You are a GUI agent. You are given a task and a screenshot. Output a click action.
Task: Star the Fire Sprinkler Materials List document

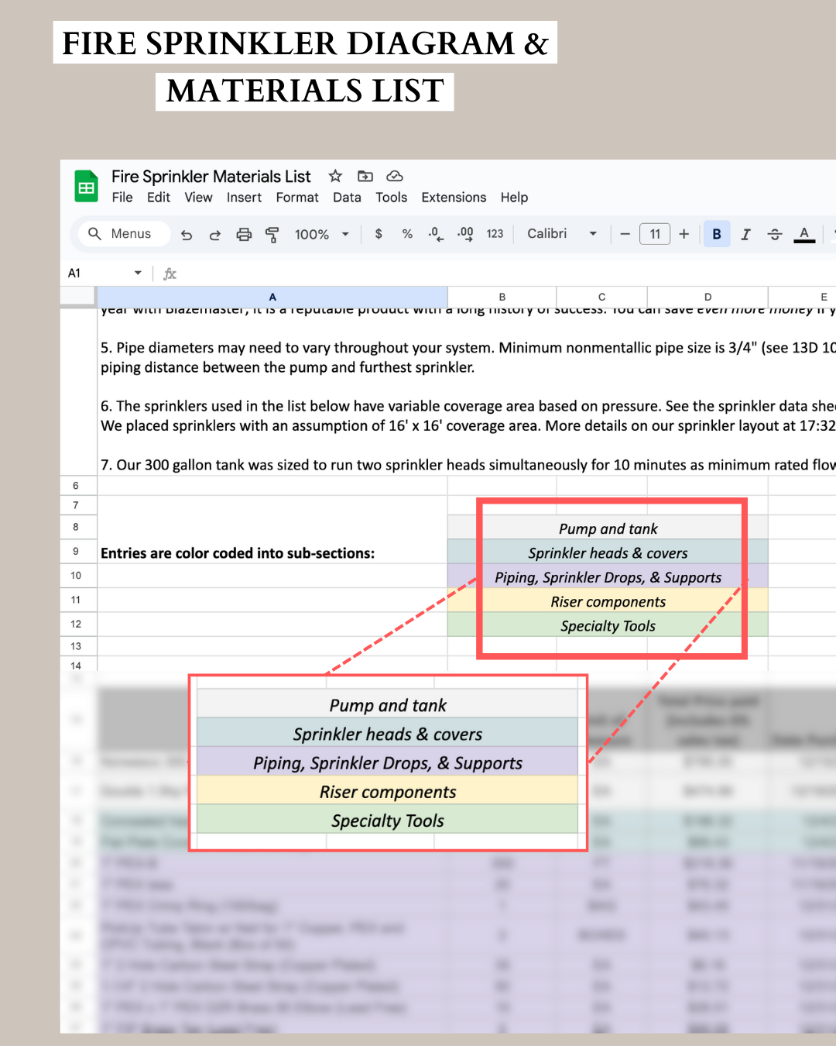[335, 176]
